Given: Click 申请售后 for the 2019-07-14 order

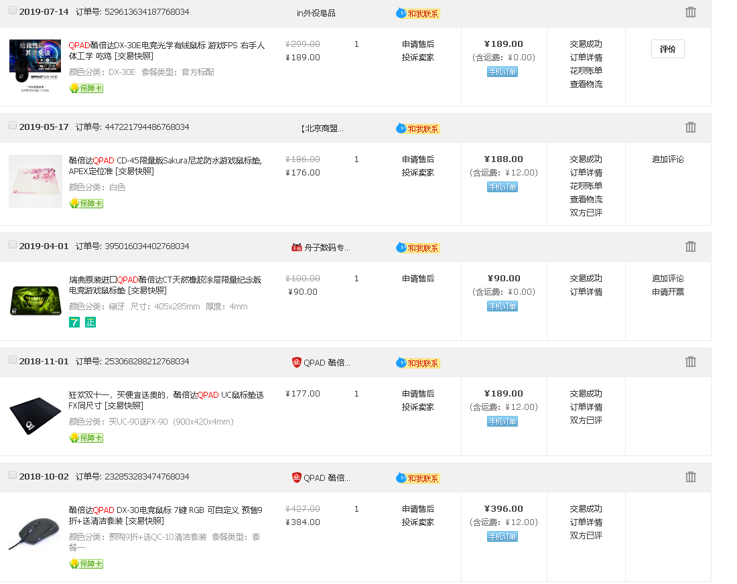Looking at the screenshot, I should 418,44.
